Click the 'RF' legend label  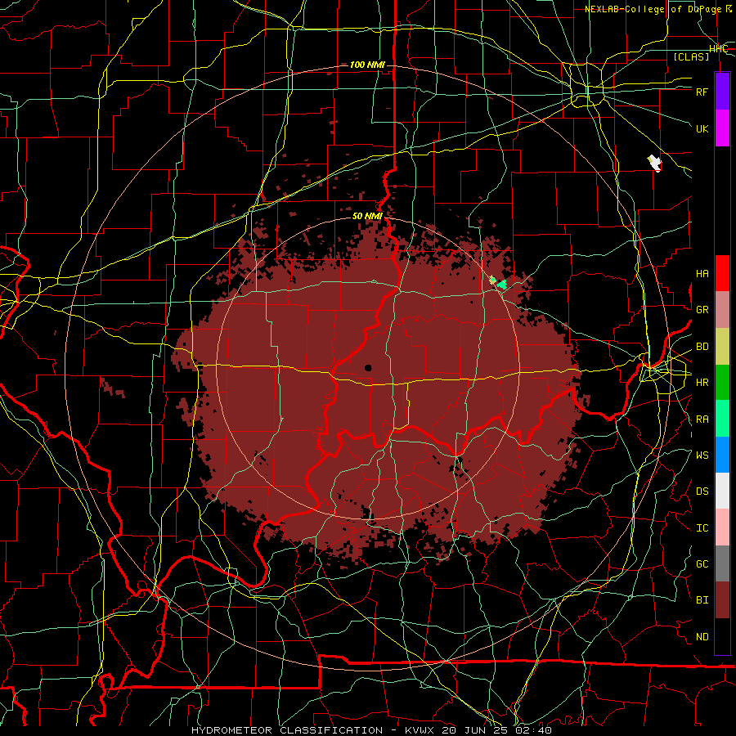702,92
